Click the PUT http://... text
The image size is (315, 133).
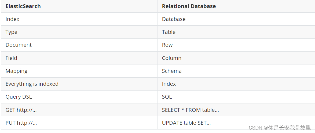21,123
